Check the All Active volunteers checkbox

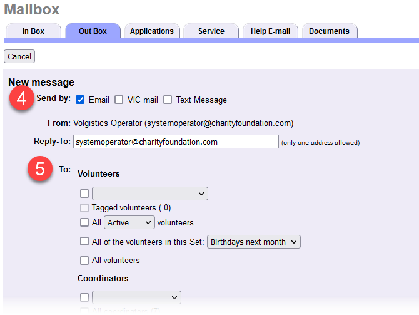pos(84,222)
